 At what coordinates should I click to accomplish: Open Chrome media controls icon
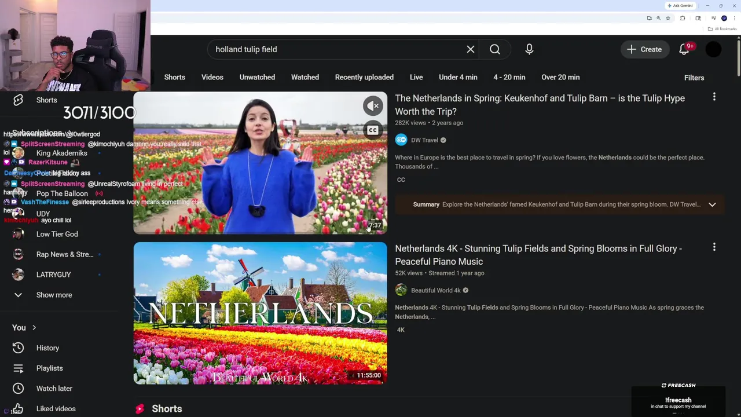713,19
